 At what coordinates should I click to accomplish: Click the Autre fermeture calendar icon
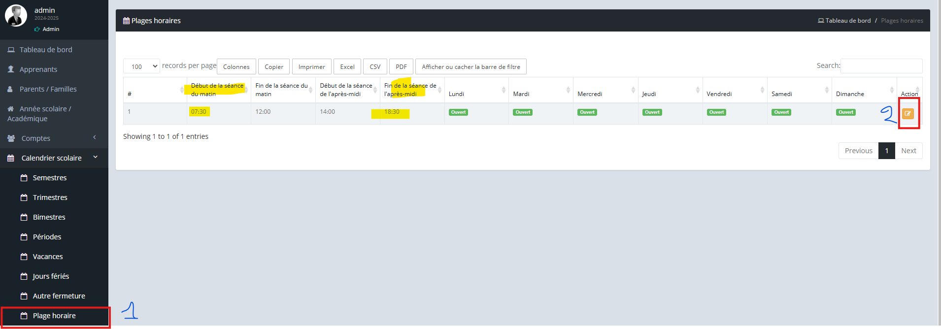(x=24, y=296)
